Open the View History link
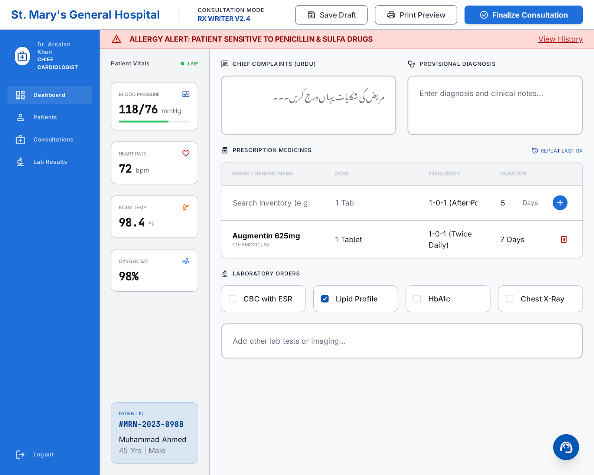Screen dimensions: 594x475 click(x=560, y=39)
